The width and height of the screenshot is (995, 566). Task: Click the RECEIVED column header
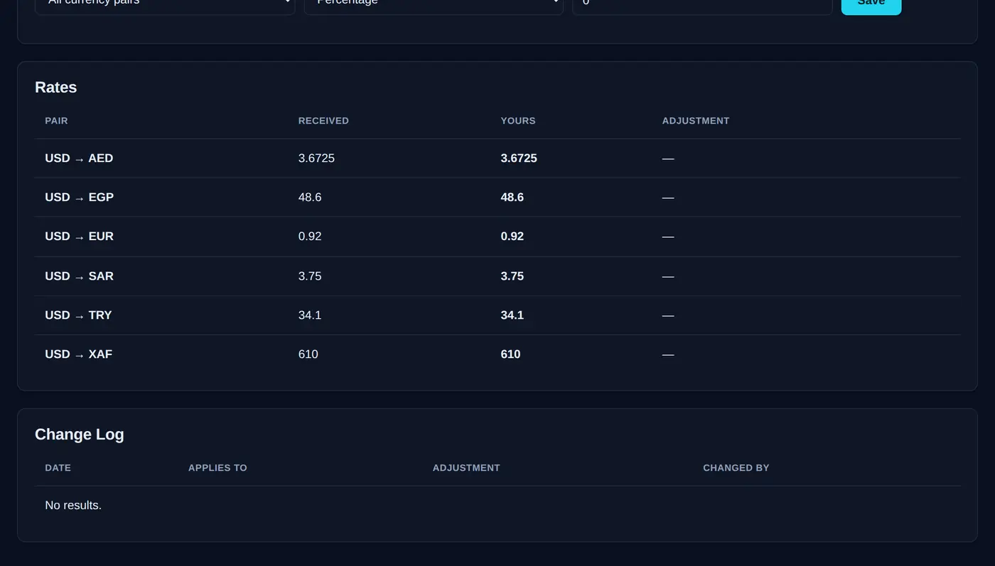tap(323, 121)
